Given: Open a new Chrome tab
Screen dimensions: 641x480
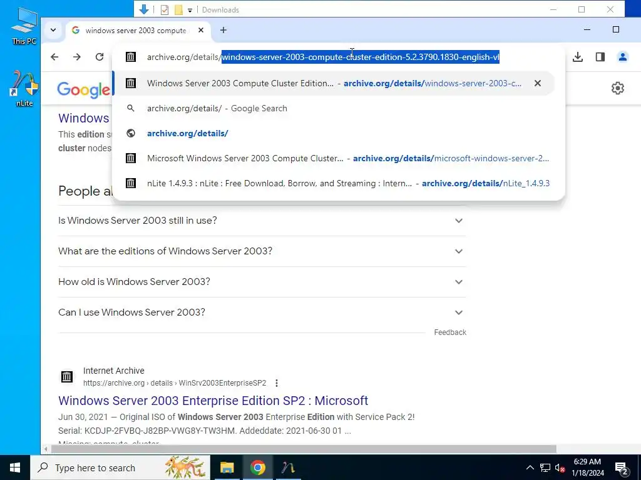Looking at the screenshot, I should tap(223, 30).
